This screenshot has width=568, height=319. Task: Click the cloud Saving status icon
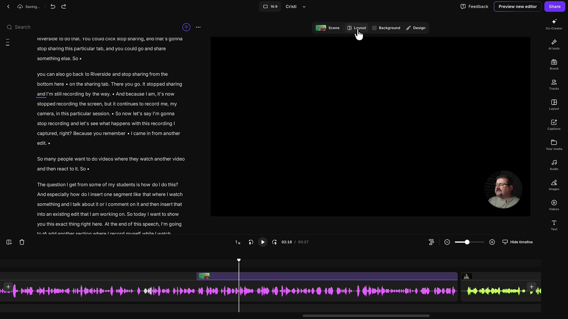tap(20, 7)
